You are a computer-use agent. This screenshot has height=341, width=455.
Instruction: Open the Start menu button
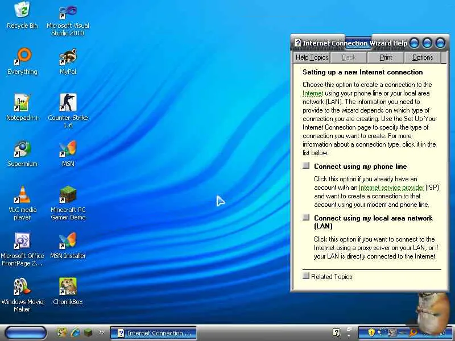click(26, 333)
